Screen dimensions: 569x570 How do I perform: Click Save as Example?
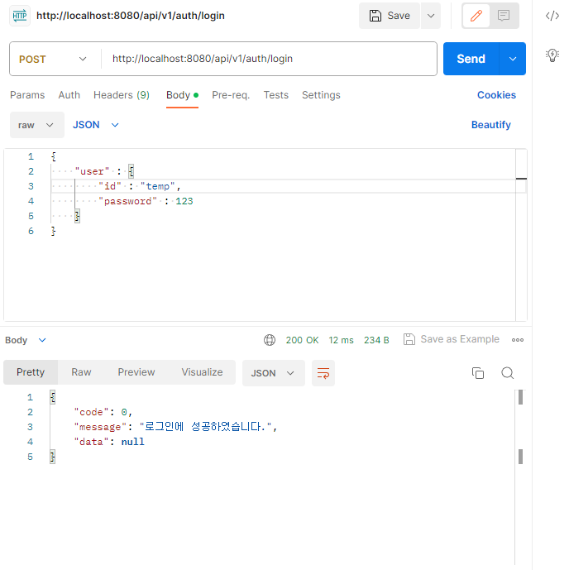click(452, 339)
